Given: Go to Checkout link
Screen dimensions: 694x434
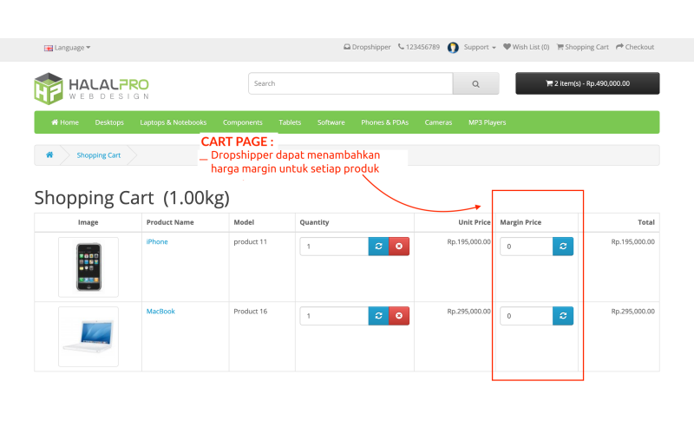Looking at the screenshot, I should coord(635,47).
